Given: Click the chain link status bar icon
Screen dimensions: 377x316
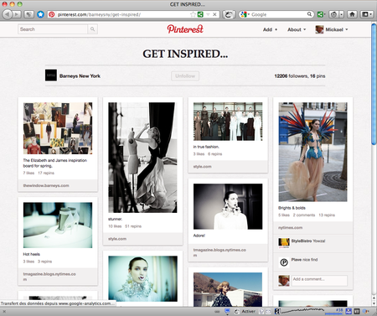Looking at the screenshot, I should click(217, 312).
